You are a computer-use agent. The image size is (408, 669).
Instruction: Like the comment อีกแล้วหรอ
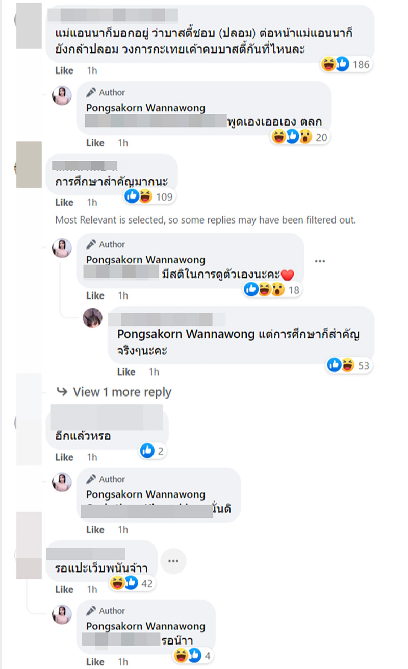pos(64,457)
